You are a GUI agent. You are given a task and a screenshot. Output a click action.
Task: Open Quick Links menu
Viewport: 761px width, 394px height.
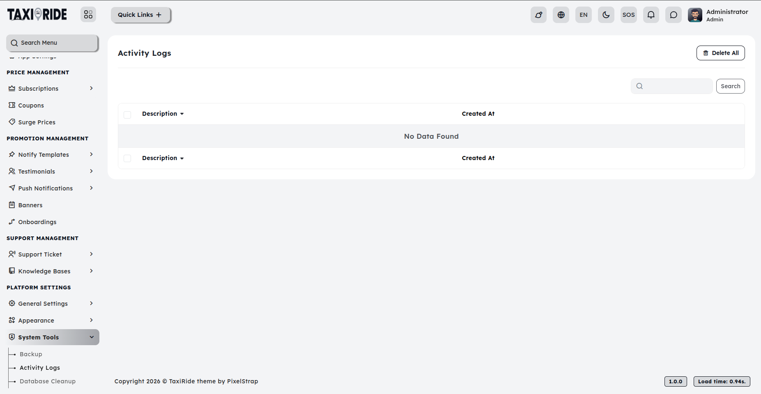(140, 15)
